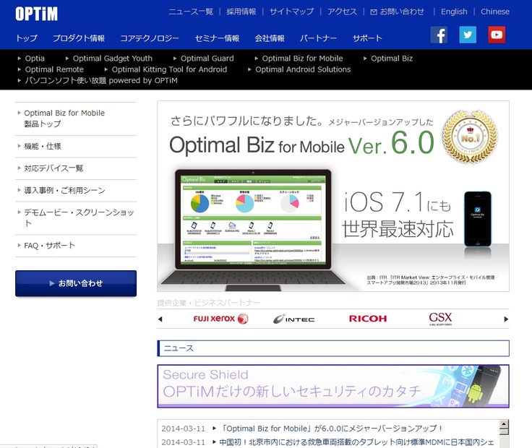Click 提供企業・ビジネスパートナー heading text
Screen dimensions: 532x448
pyautogui.click(x=209, y=303)
